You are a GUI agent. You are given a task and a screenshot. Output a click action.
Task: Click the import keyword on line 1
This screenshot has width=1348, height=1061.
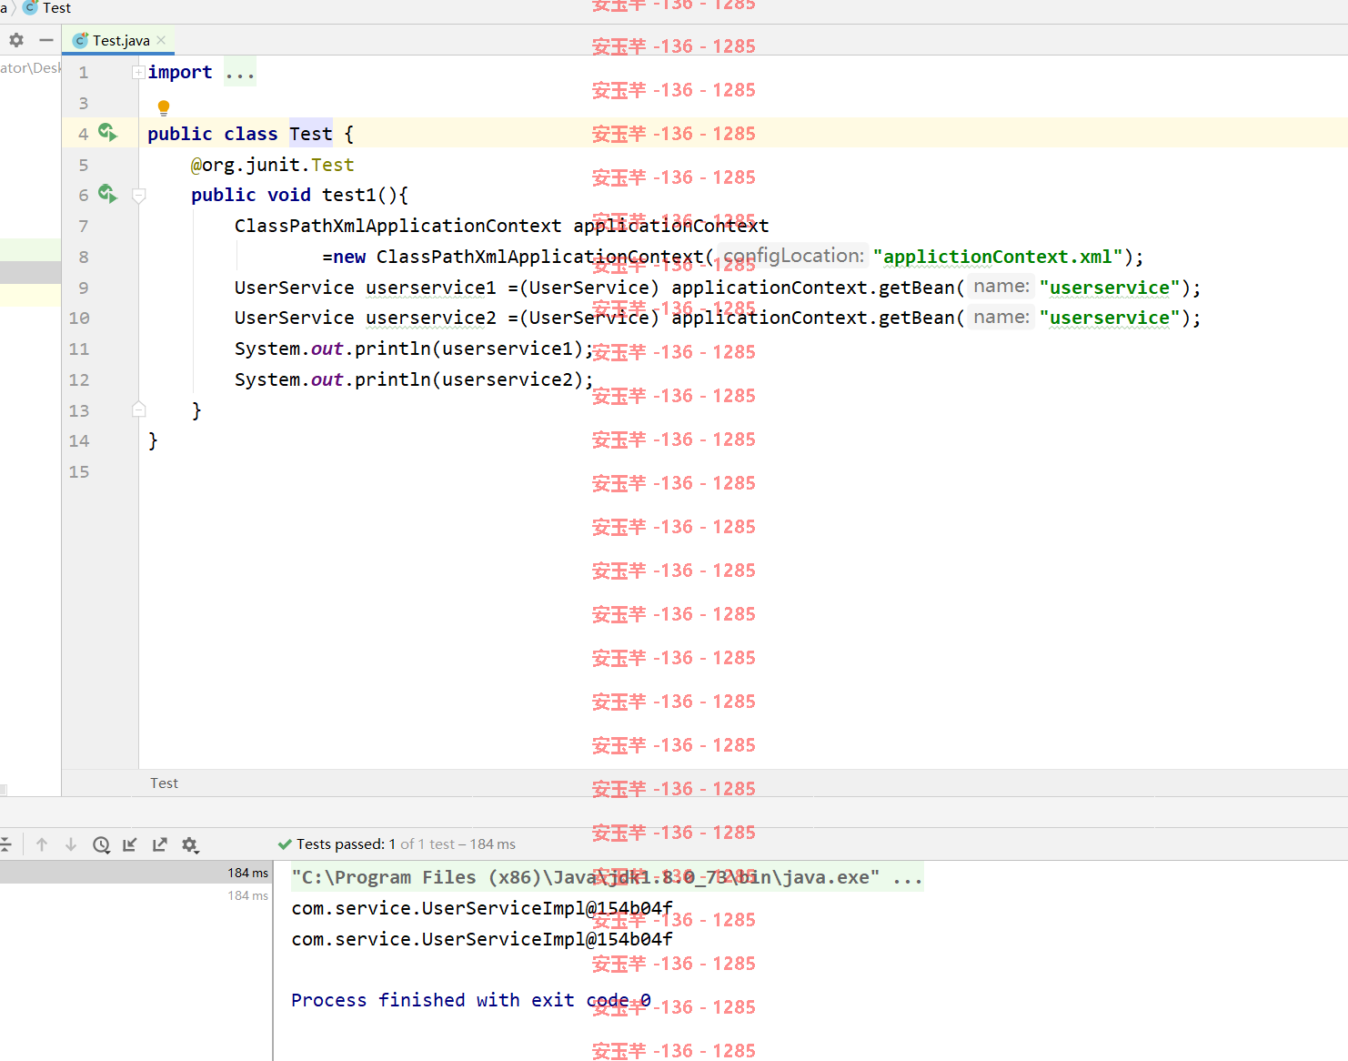click(180, 73)
